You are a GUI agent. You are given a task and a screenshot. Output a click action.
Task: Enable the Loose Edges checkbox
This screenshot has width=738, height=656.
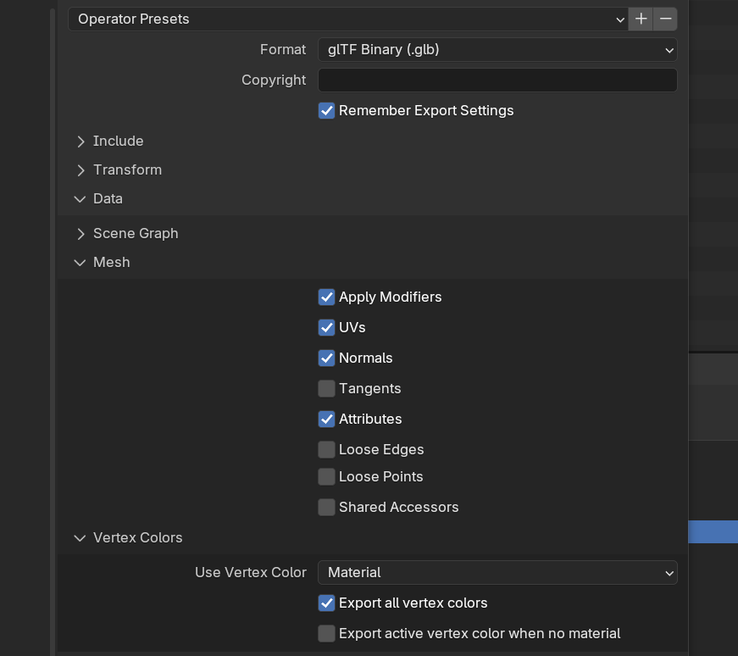326,450
